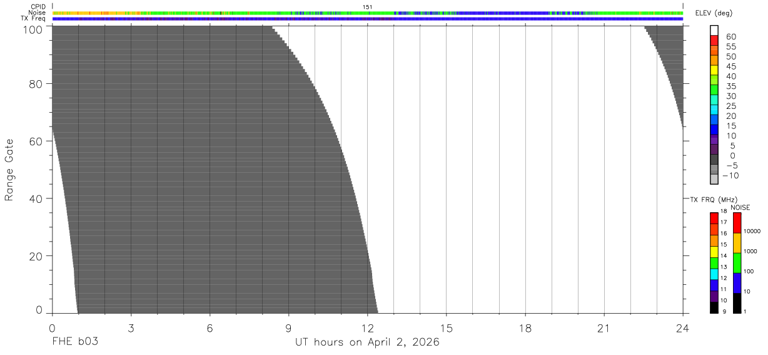Select the green 30-35 degree elevation swatch
768x355 pixels.
(x=714, y=90)
